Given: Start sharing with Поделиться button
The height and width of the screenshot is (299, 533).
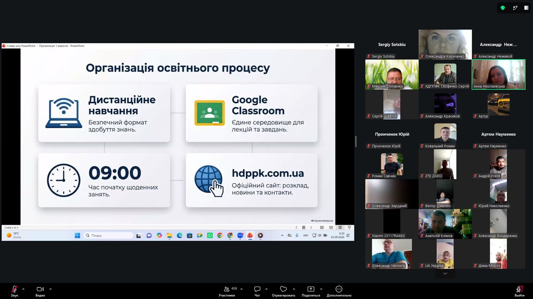Looking at the screenshot, I should pyautogui.click(x=311, y=291).
